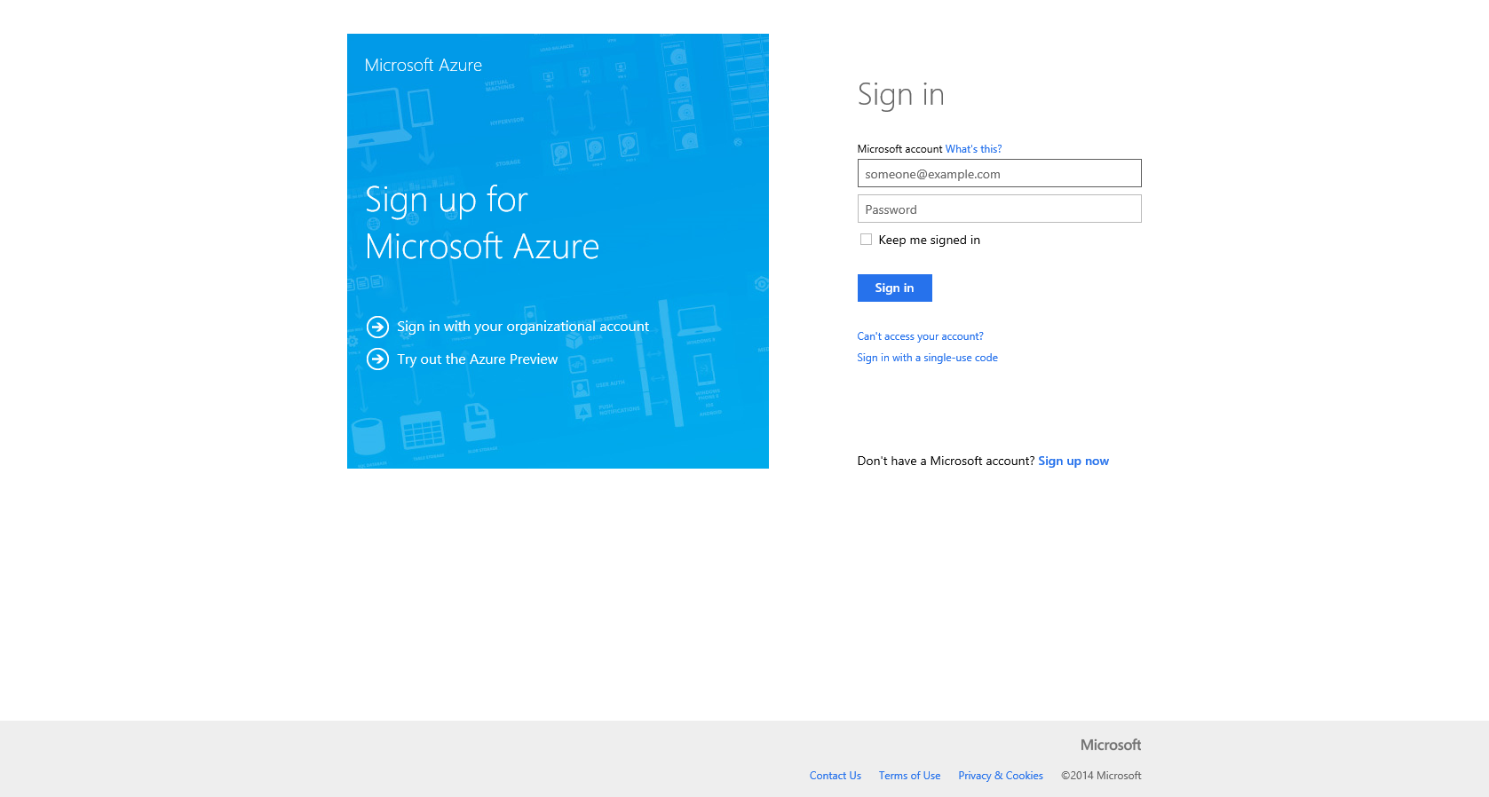Open Sign in with your organizational account

[523, 327]
